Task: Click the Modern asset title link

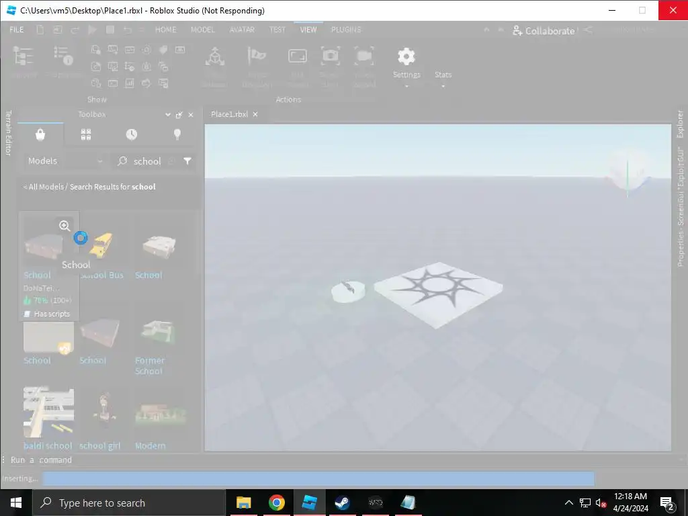Action: 150,446
